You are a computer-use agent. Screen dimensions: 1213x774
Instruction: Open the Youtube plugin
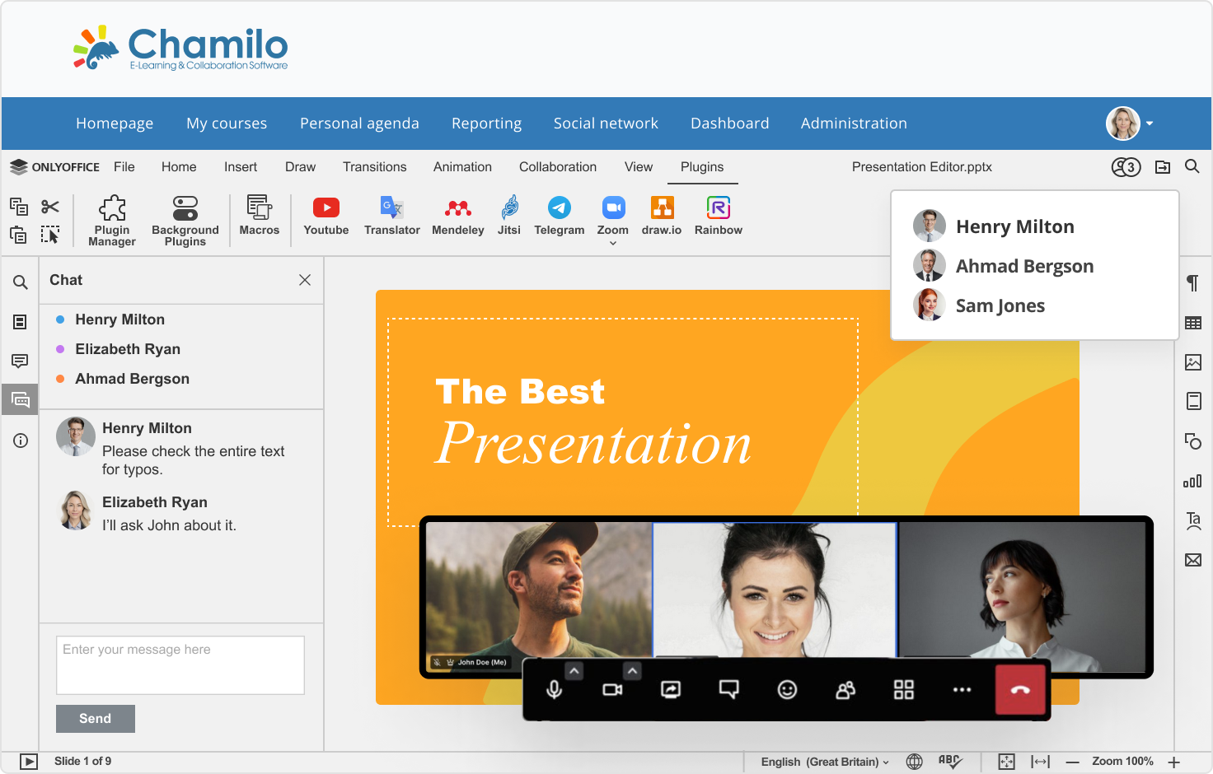[325, 216]
